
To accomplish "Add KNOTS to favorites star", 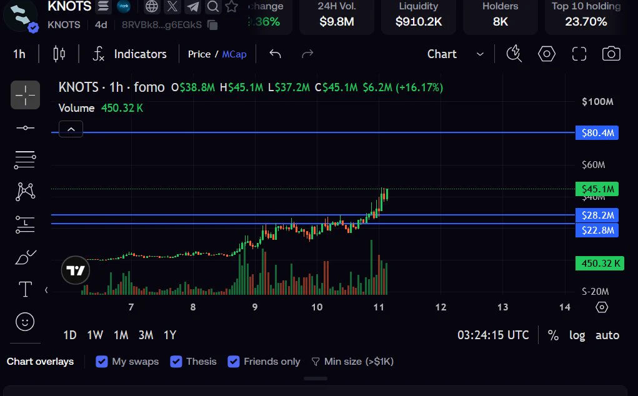I will pyautogui.click(x=232, y=6).
